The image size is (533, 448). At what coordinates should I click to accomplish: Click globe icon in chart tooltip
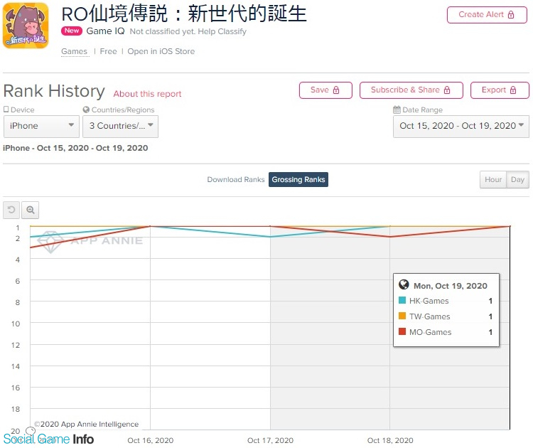[404, 284]
